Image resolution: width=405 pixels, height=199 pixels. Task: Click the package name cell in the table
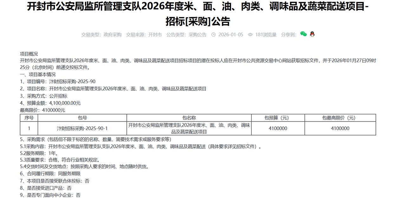tap(189, 128)
